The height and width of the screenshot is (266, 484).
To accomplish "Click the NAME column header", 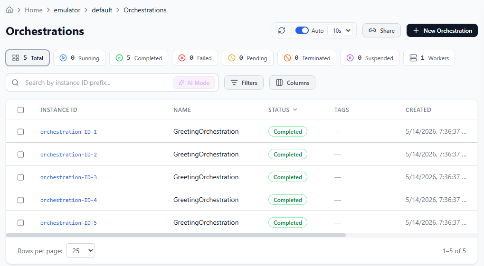I will [x=182, y=110].
